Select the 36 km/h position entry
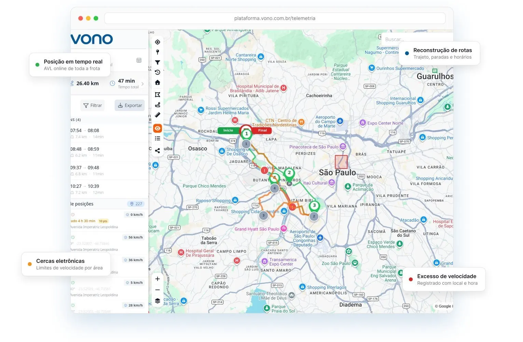The height and width of the screenshot is (342, 523). [x=109, y=266]
